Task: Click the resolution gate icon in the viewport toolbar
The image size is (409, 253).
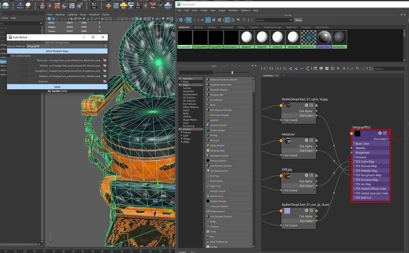Action: [110, 18]
